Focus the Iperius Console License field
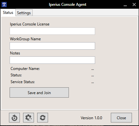139x126 pixels. (52, 31)
